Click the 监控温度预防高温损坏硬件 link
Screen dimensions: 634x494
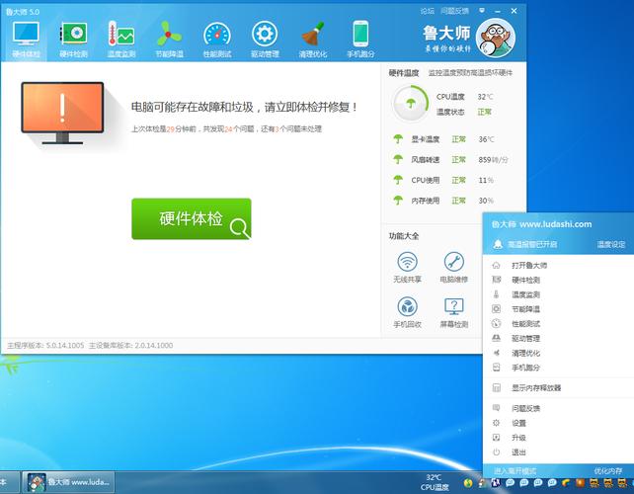pos(470,73)
